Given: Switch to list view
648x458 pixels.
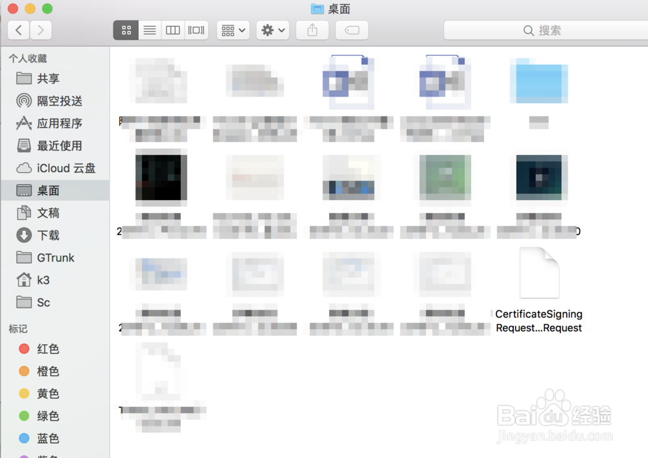Looking at the screenshot, I should click(150, 30).
